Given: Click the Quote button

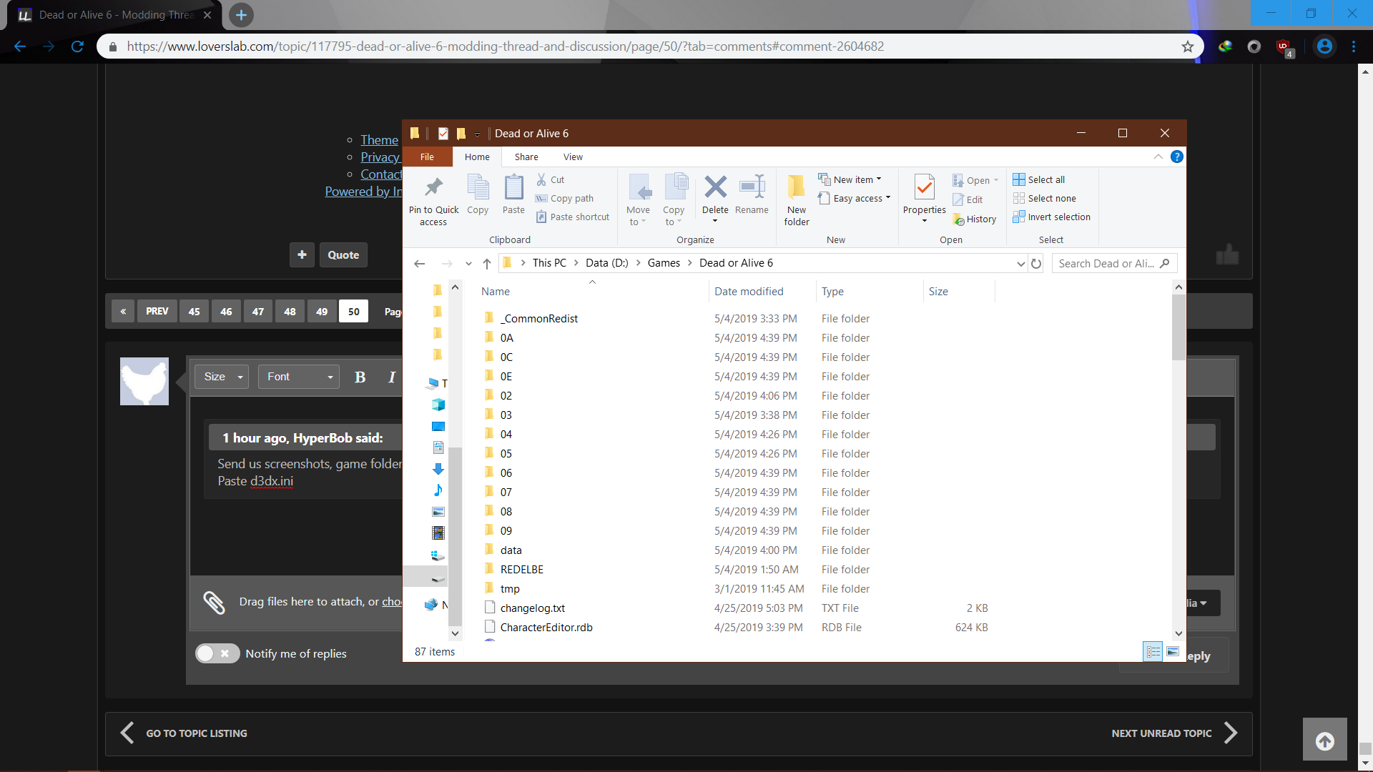Looking at the screenshot, I should pyautogui.click(x=343, y=254).
